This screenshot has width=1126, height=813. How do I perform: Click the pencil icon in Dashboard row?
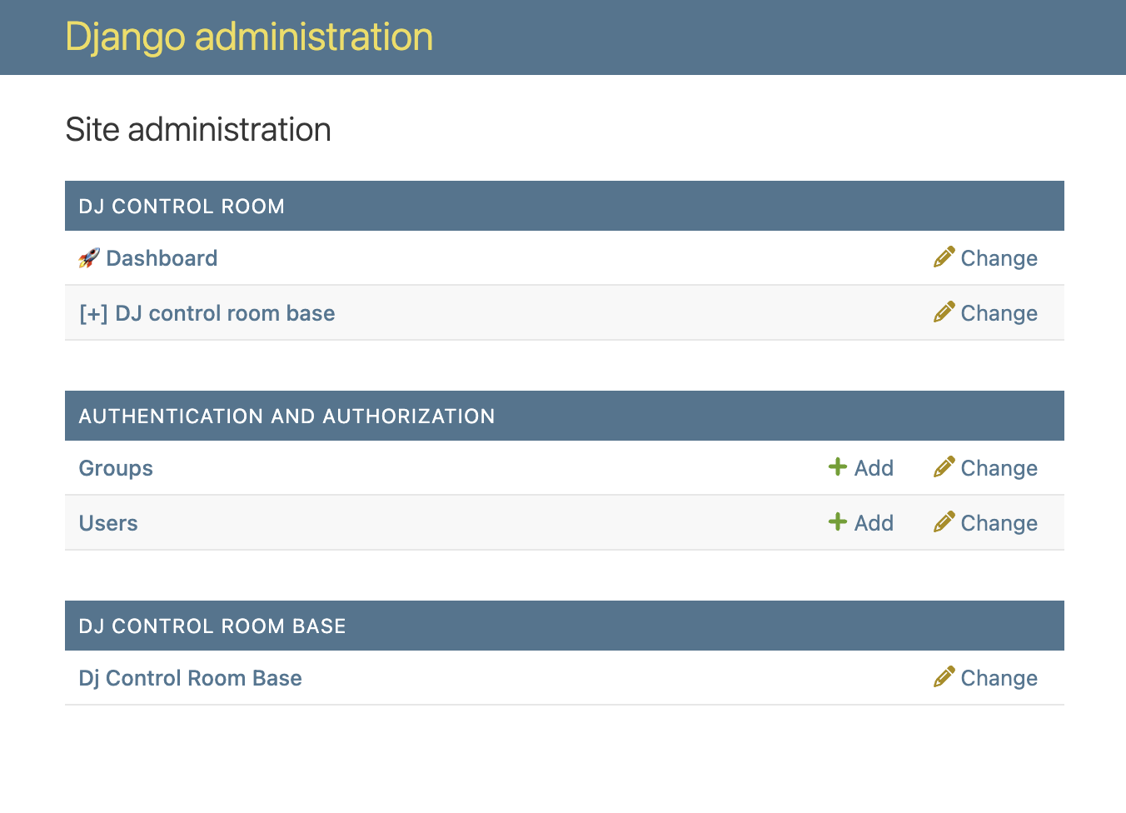click(944, 257)
